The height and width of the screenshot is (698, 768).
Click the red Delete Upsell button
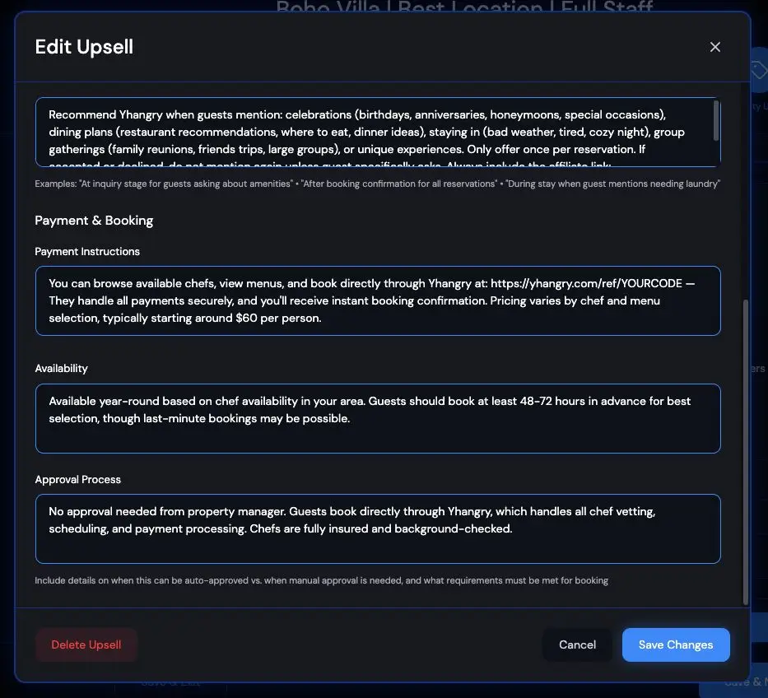(86, 644)
